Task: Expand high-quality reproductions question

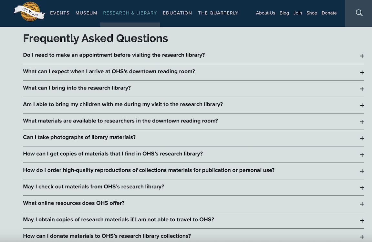Action: pyautogui.click(x=149, y=170)
